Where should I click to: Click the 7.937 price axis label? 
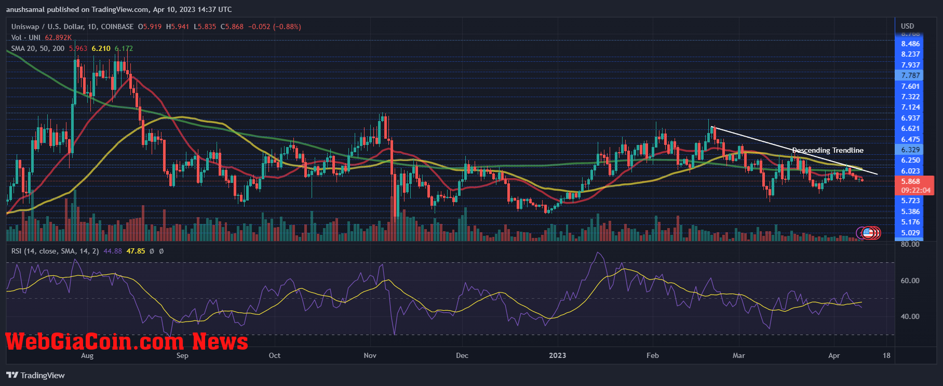coord(910,65)
